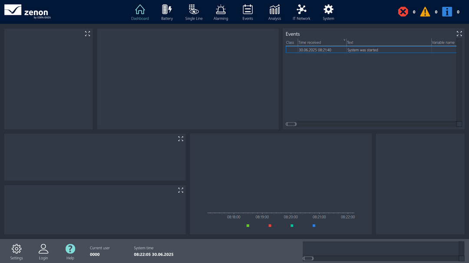Click the red error alarm counter icon
469x263 pixels.
click(x=403, y=12)
